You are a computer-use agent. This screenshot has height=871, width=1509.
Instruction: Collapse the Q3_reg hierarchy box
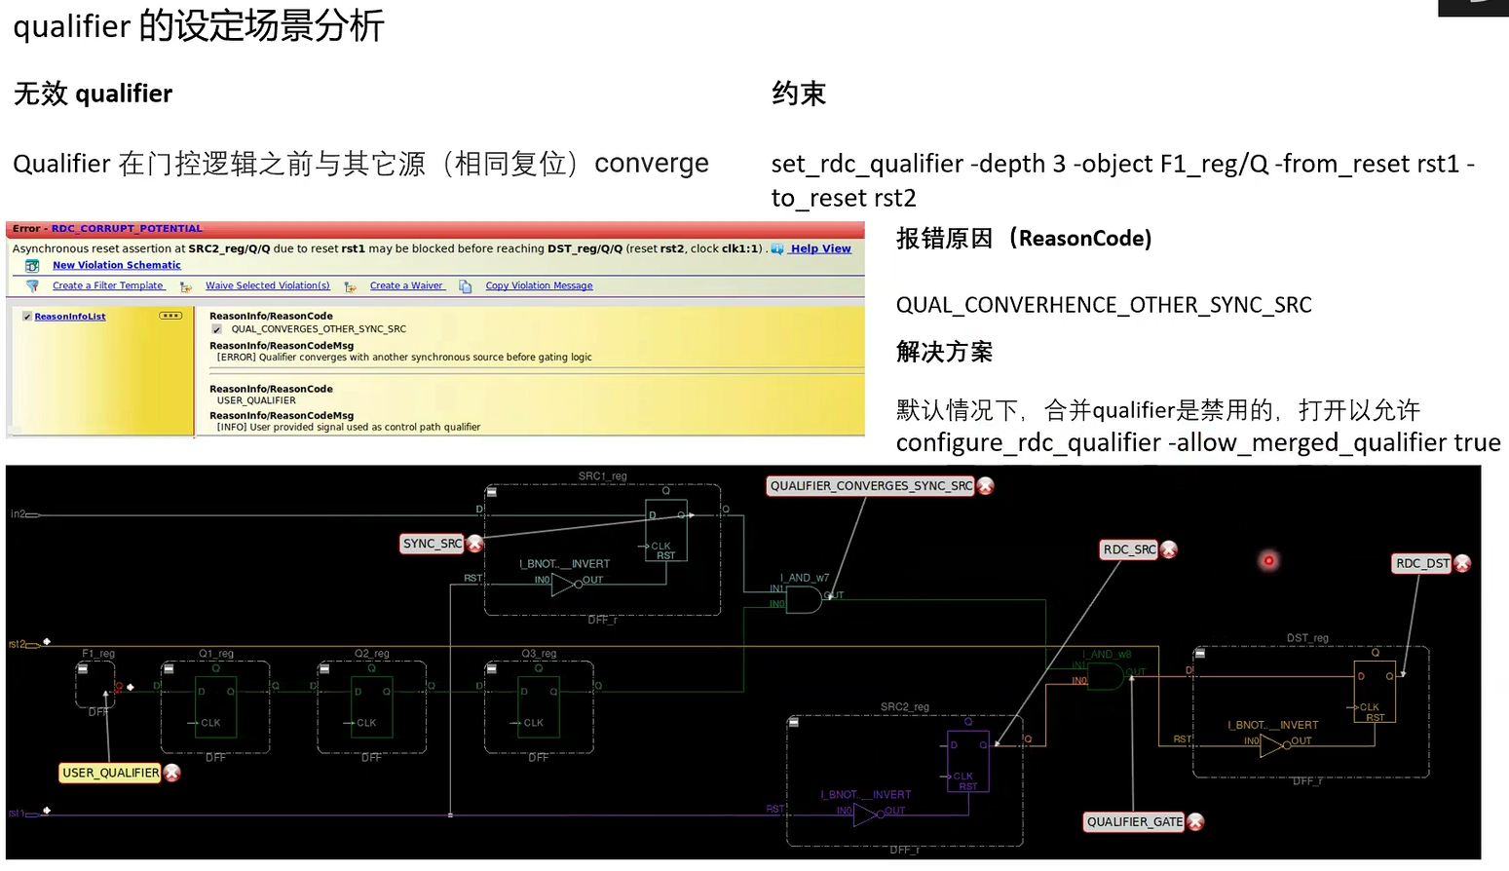[x=492, y=669]
